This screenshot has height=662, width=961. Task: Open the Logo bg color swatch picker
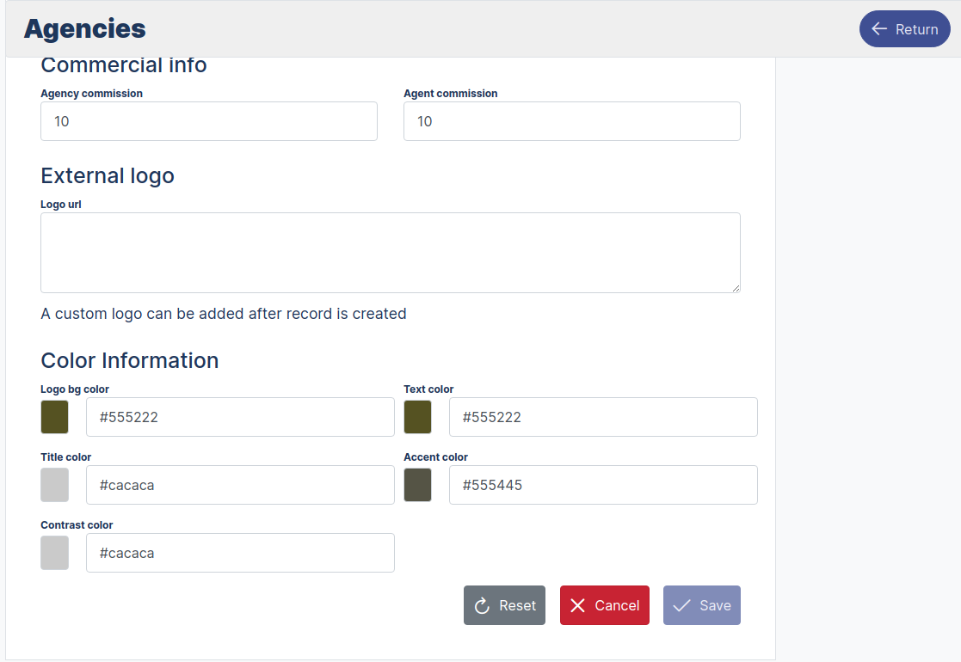pyautogui.click(x=53, y=416)
